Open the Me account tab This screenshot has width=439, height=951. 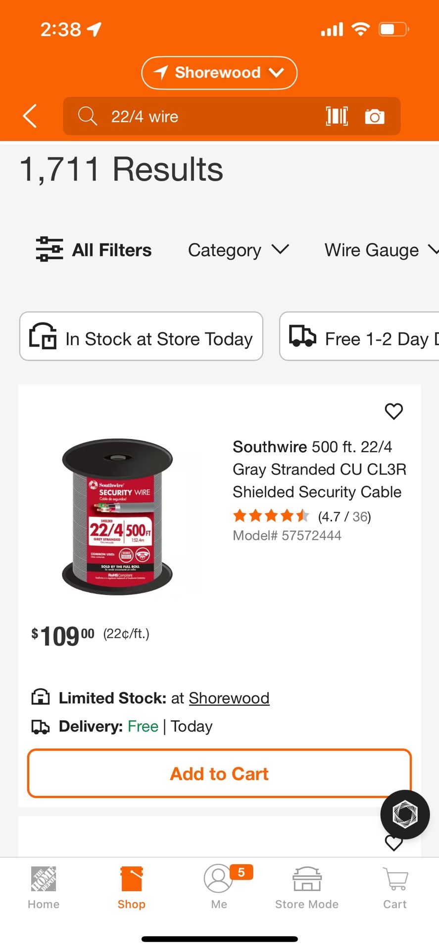pos(219,888)
